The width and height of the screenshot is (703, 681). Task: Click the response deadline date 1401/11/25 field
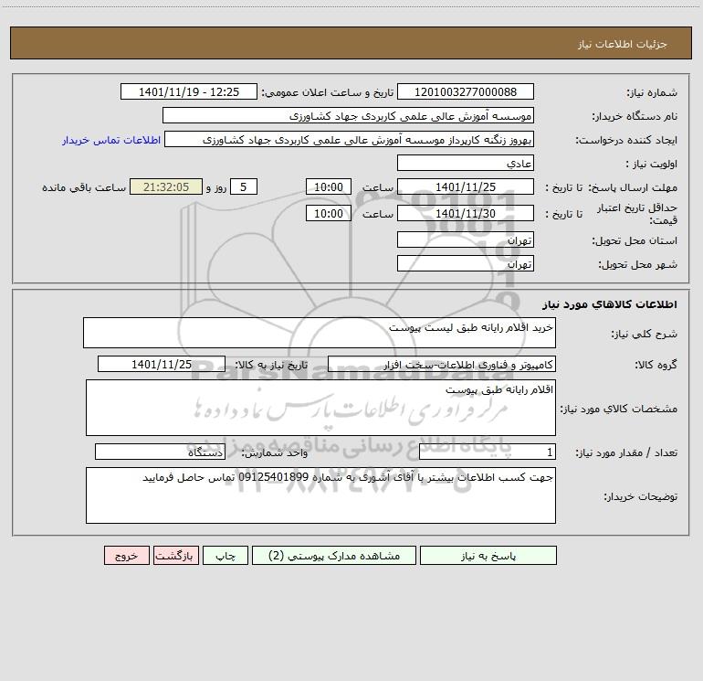[466, 186]
